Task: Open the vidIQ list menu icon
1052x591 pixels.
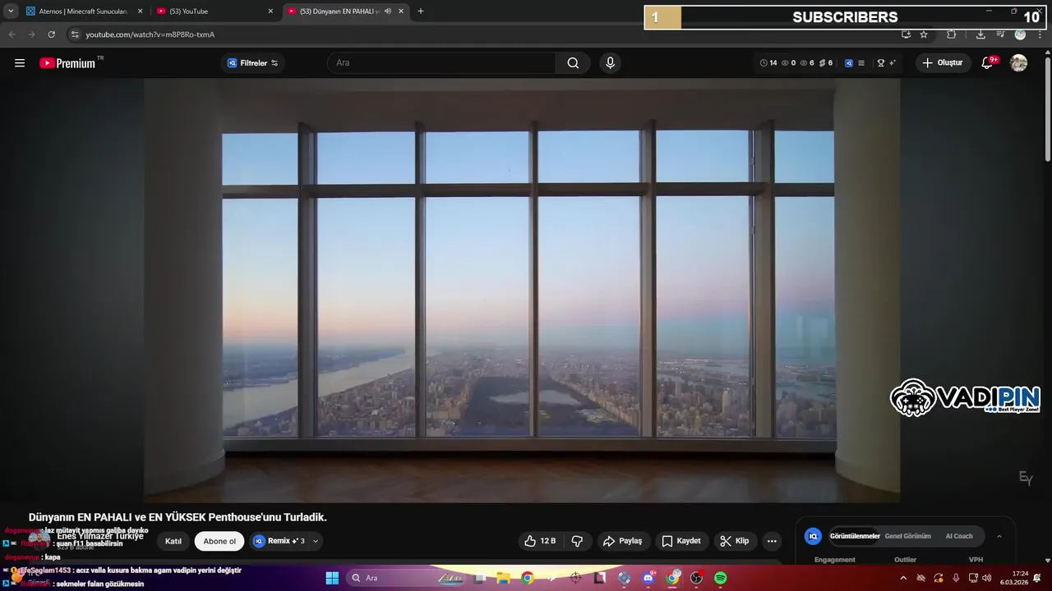Action: click(861, 63)
